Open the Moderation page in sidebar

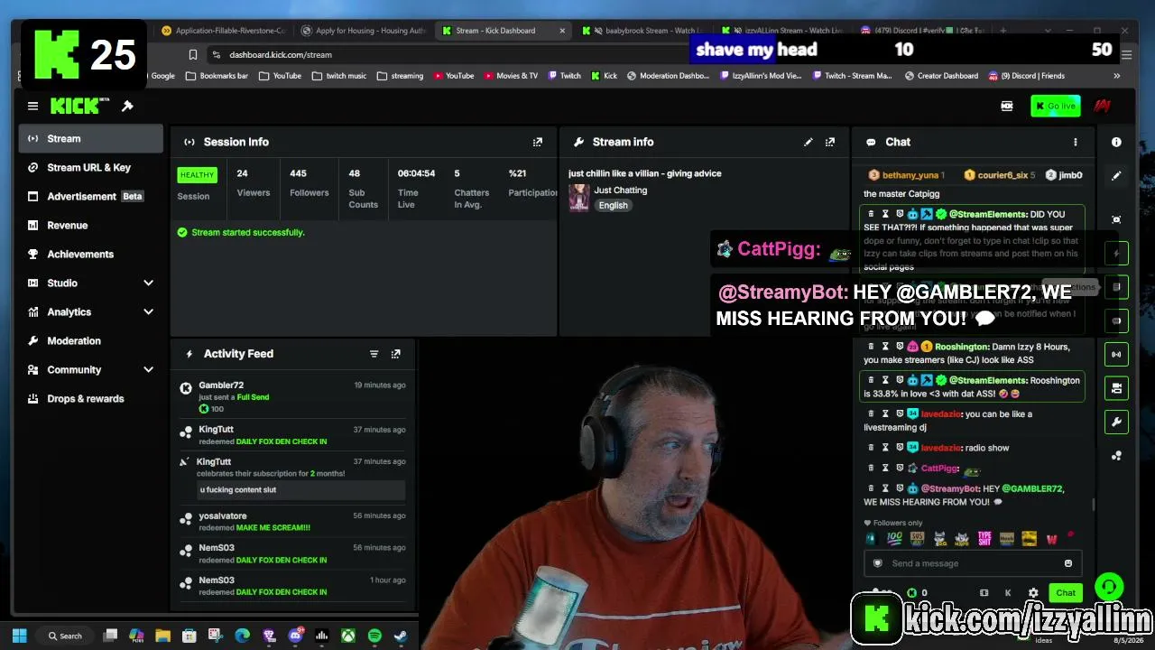[90, 340]
